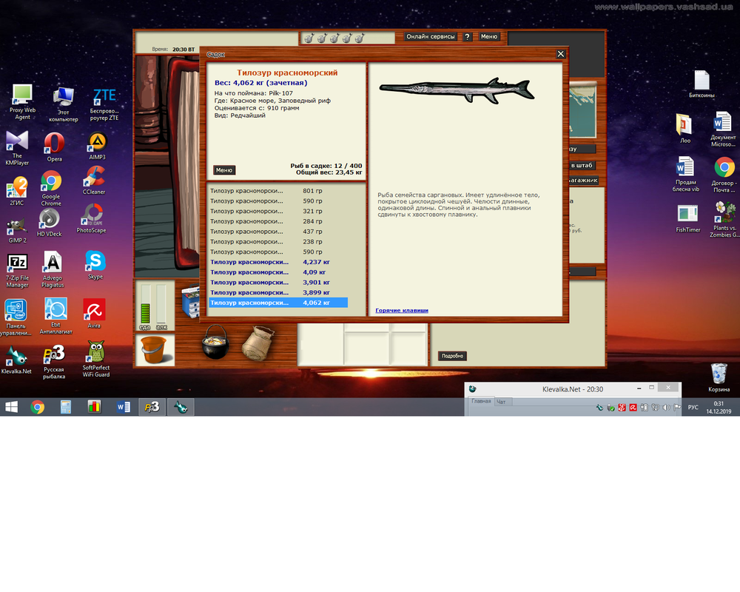Click the green food level bar

coord(146,304)
